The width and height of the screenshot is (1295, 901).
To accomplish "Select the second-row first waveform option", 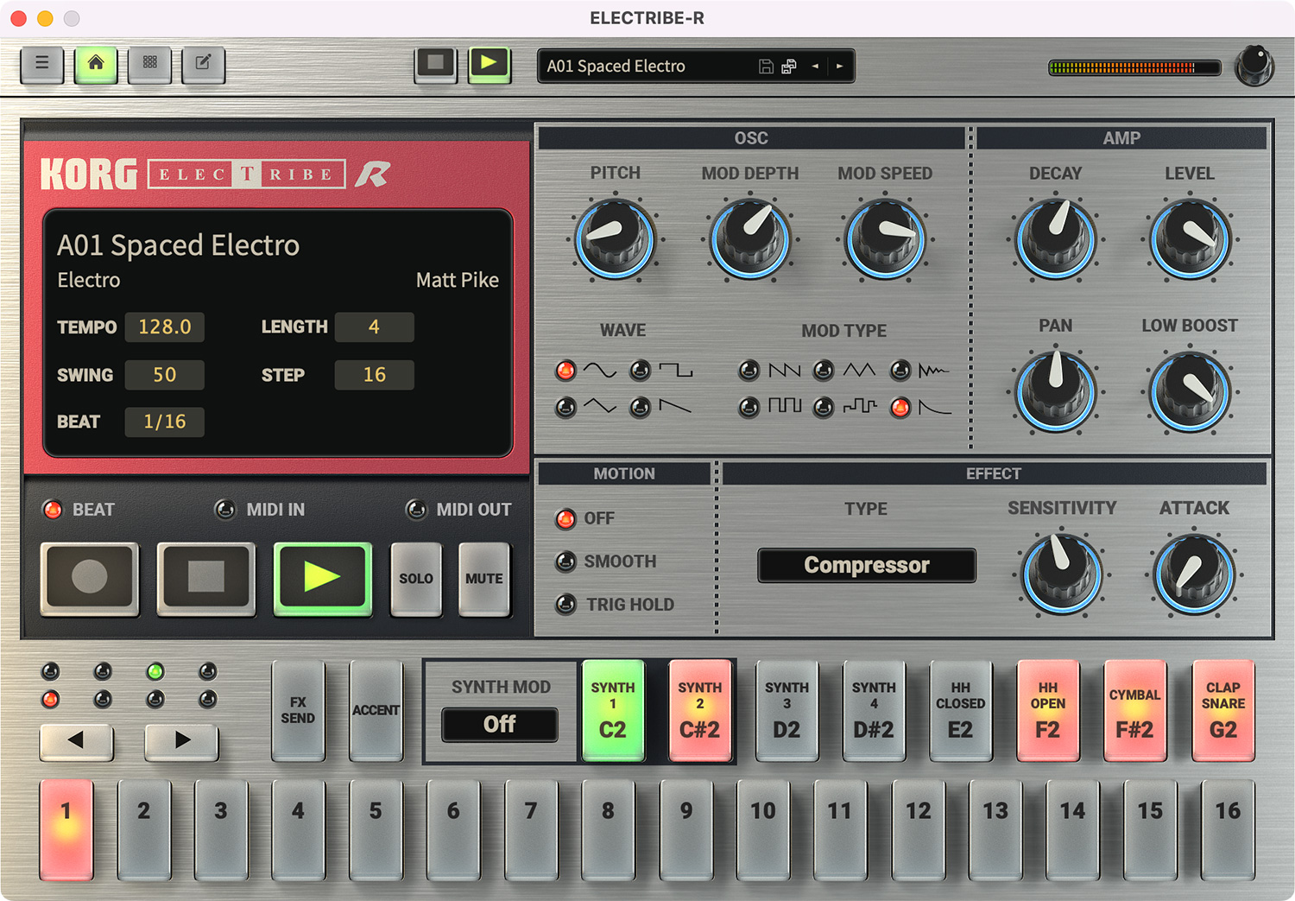I will pos(566,407).
